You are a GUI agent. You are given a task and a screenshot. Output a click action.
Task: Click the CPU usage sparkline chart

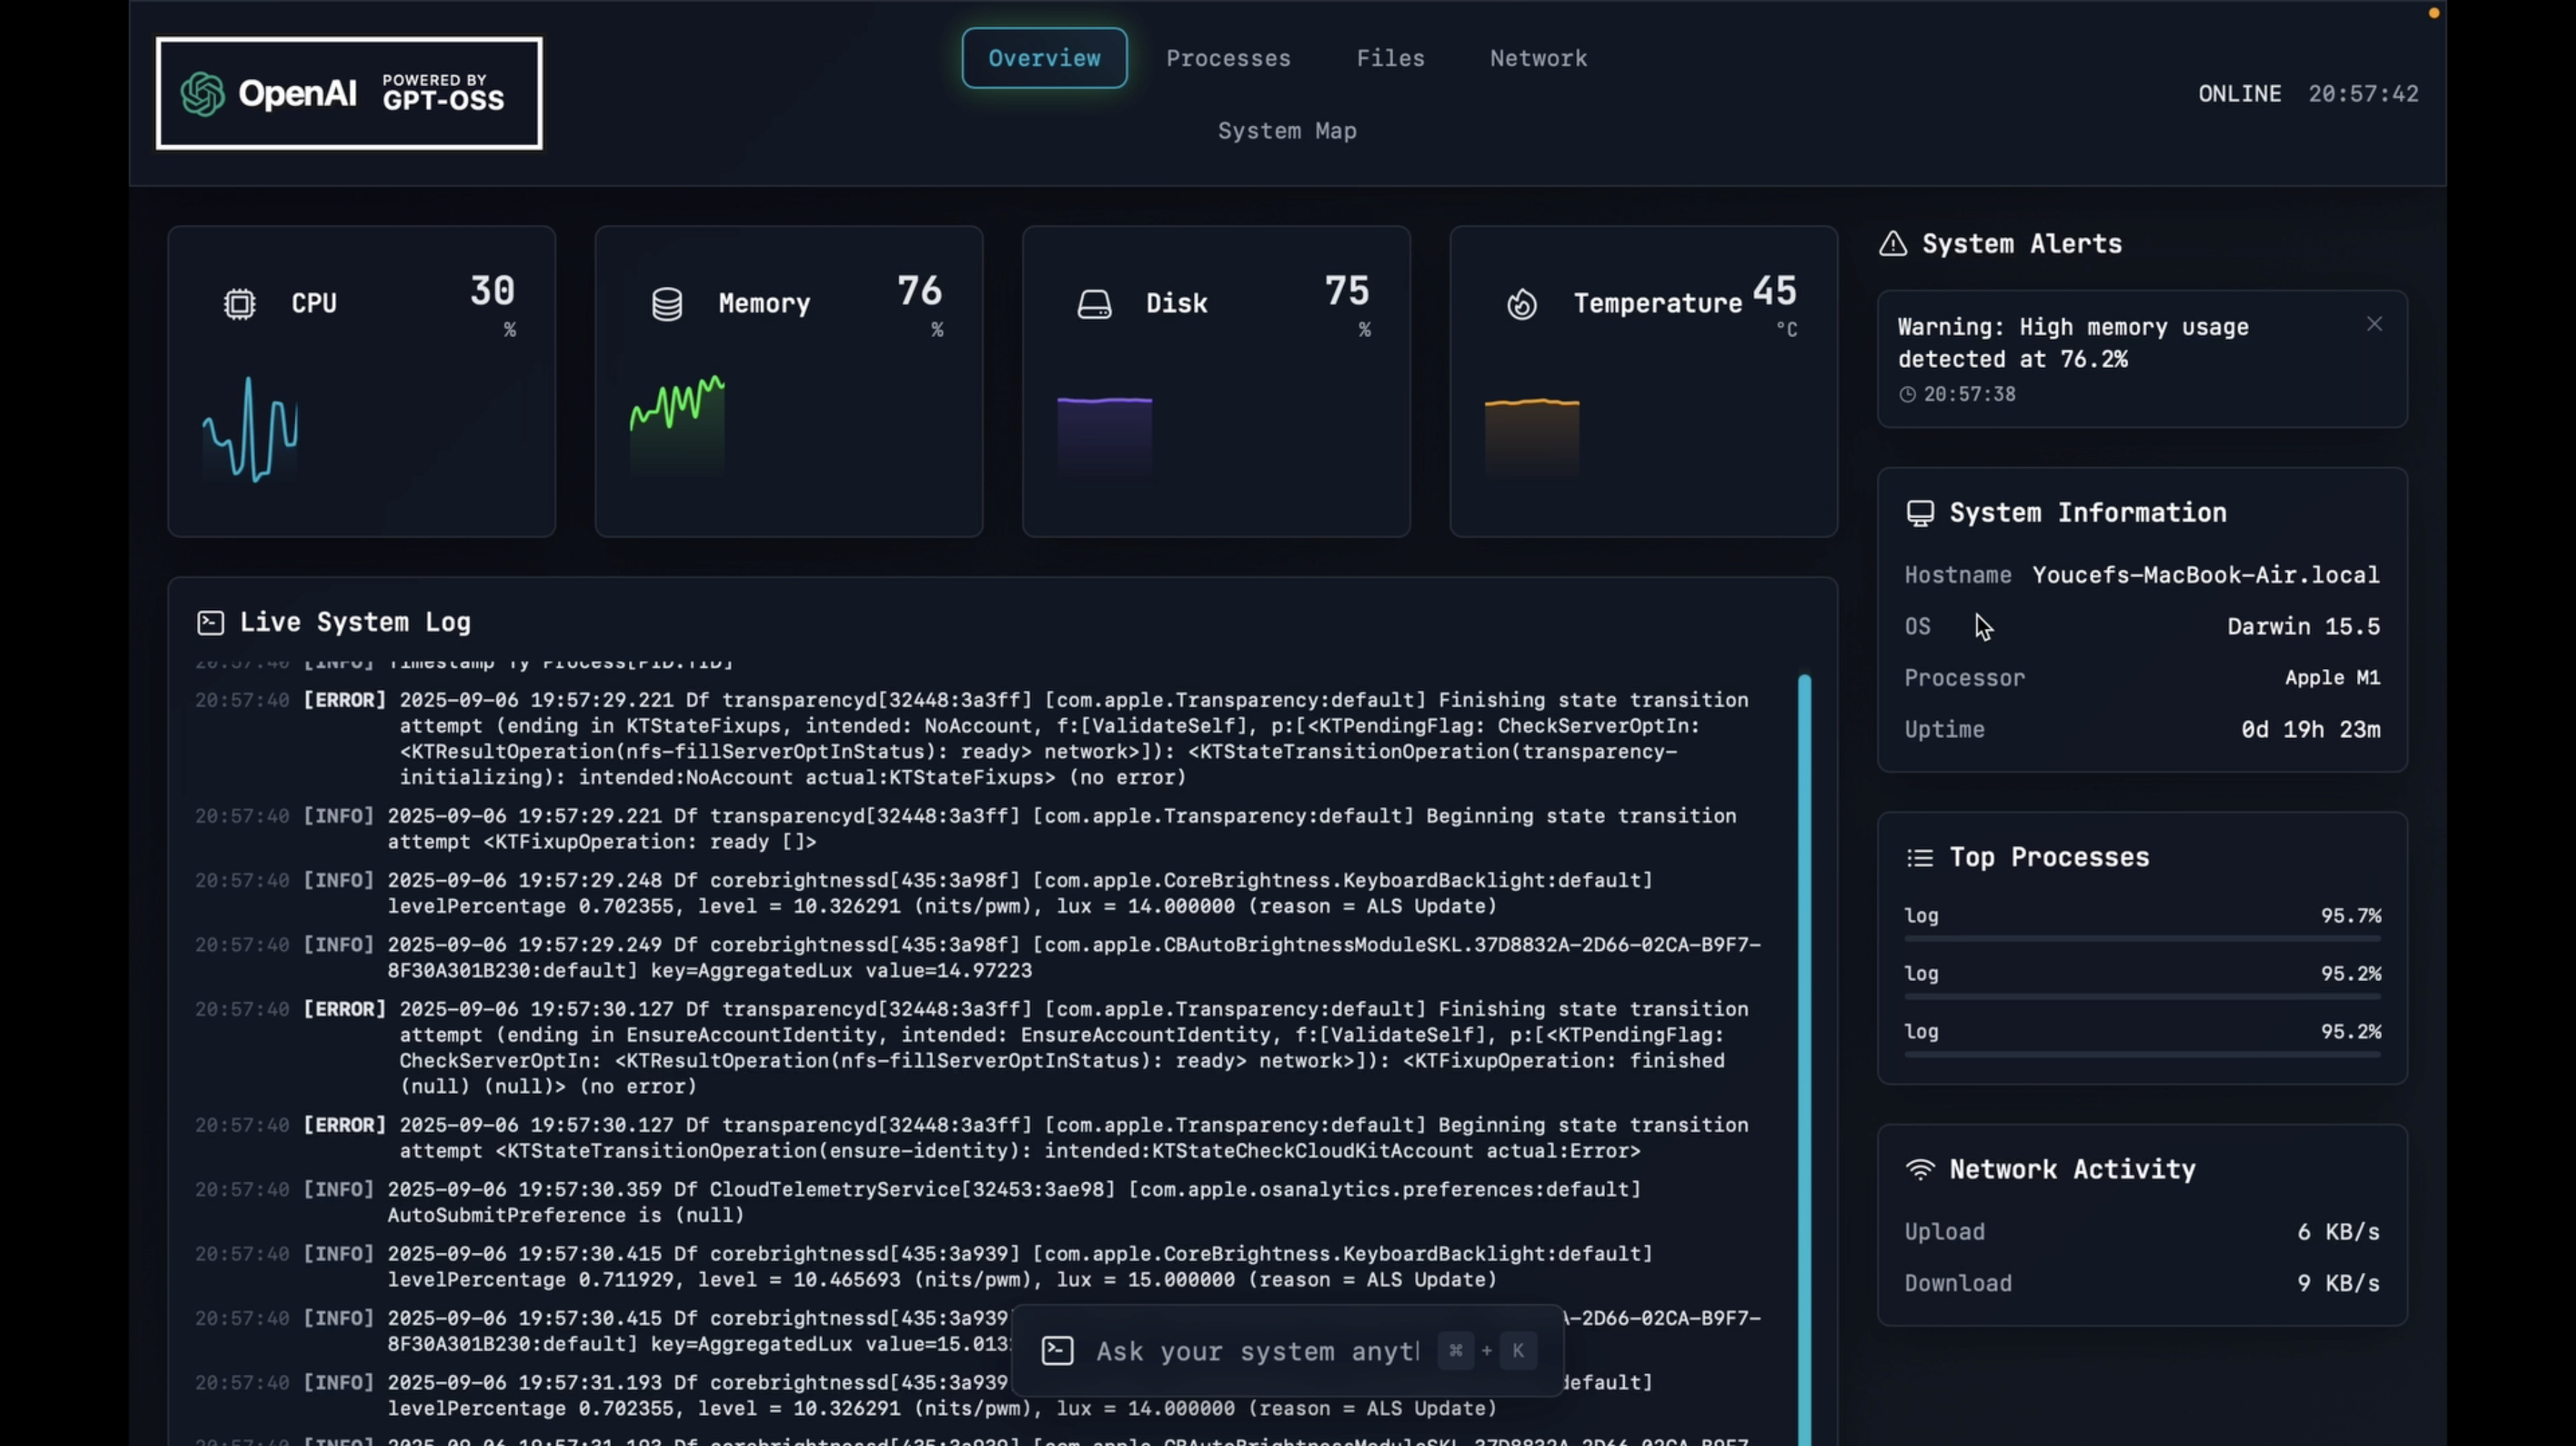(250, 430)
